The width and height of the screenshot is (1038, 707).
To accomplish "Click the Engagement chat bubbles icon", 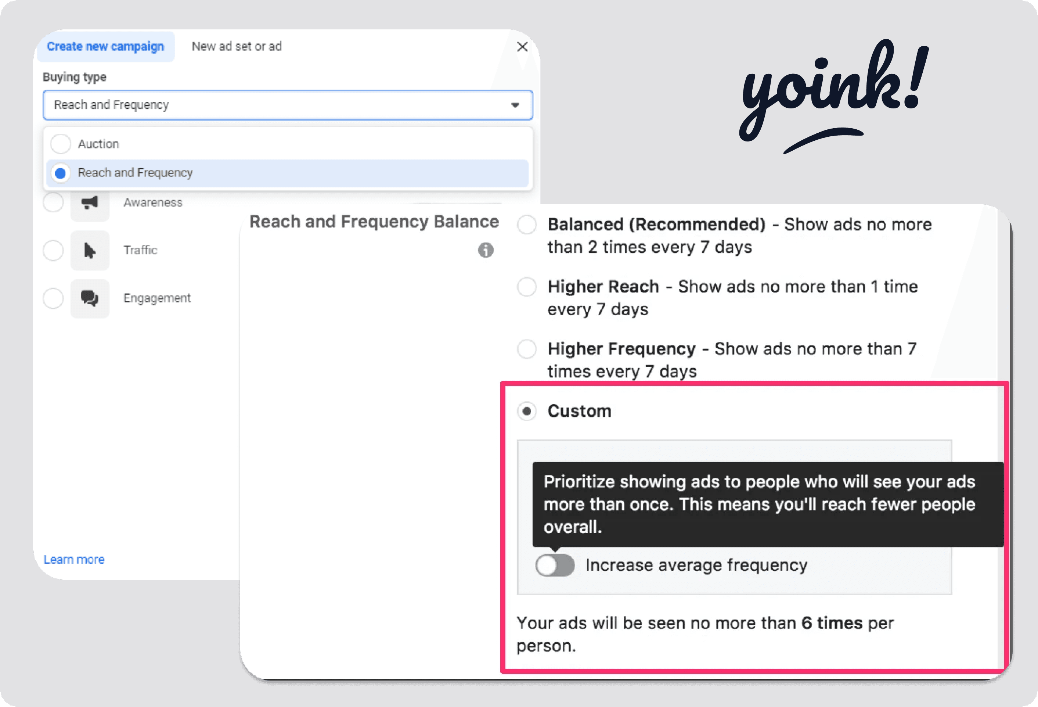I will pyautogui.click(x=90, y=298).
